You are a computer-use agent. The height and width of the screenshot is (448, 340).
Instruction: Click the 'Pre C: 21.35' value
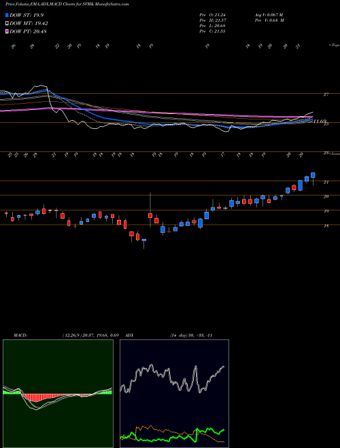coord(212,31)
